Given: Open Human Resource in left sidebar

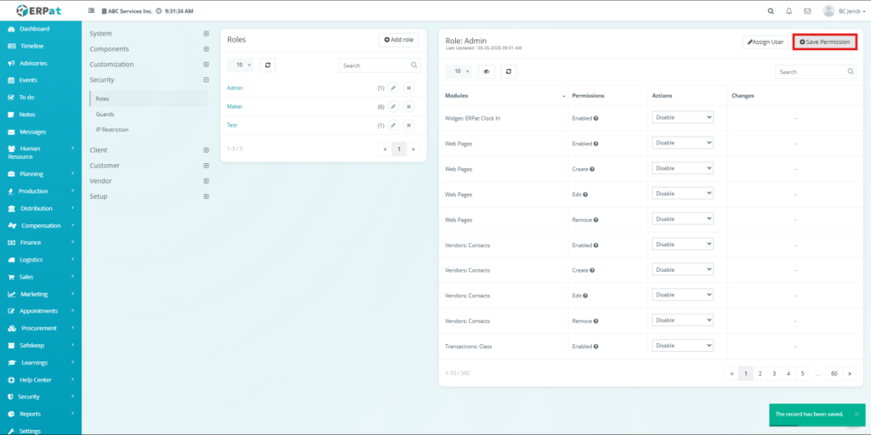Looking at the screenshot, I should pyautogui.click(x=40, y=152).
